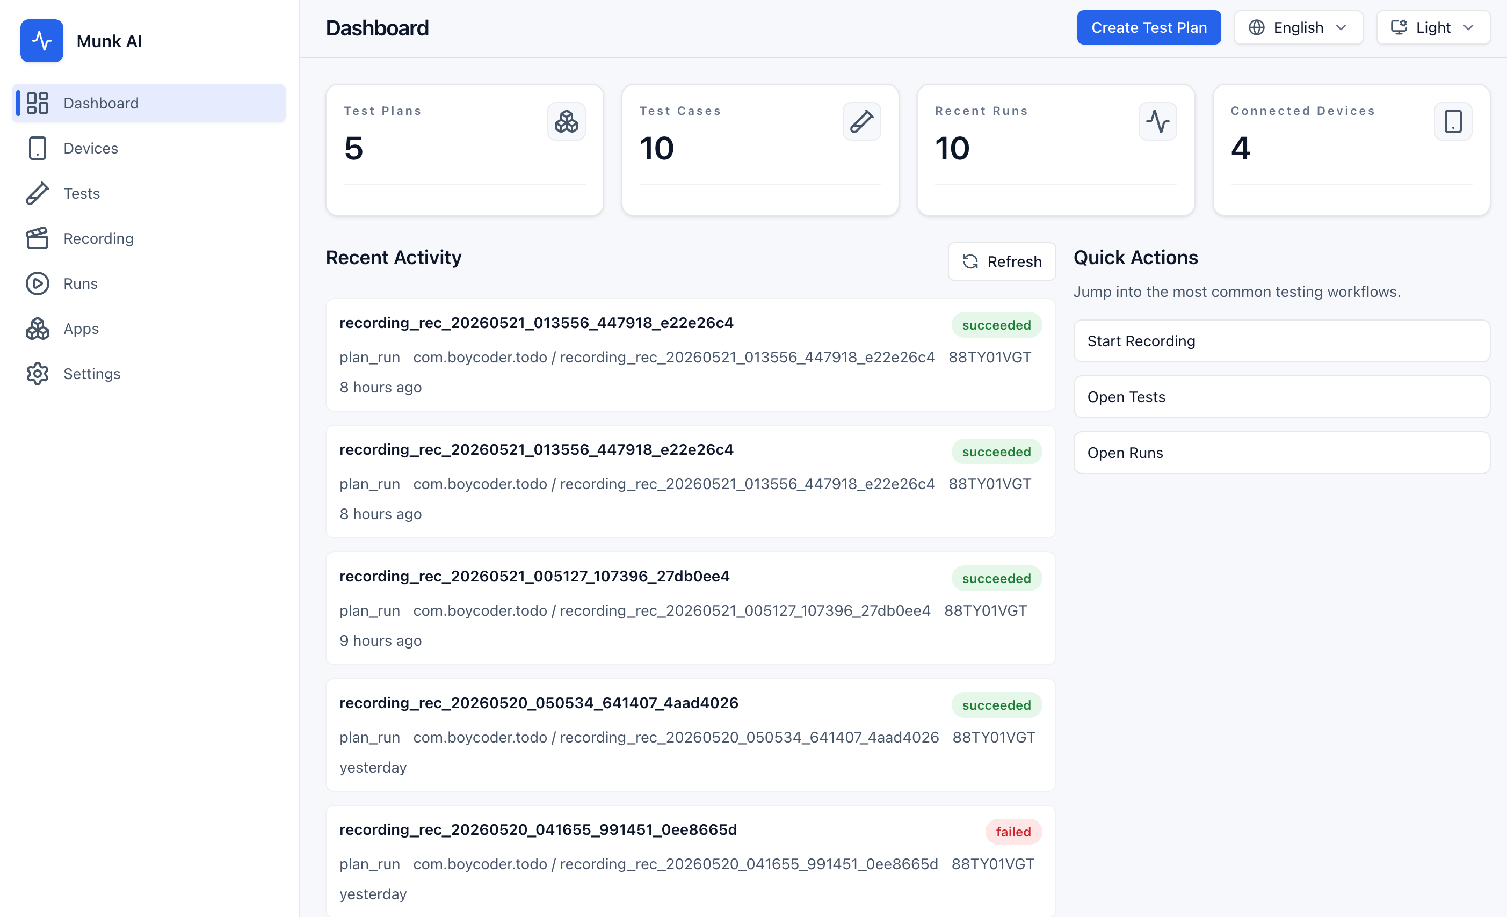Click the Devices phone icon in sidebar

[37, 148]
